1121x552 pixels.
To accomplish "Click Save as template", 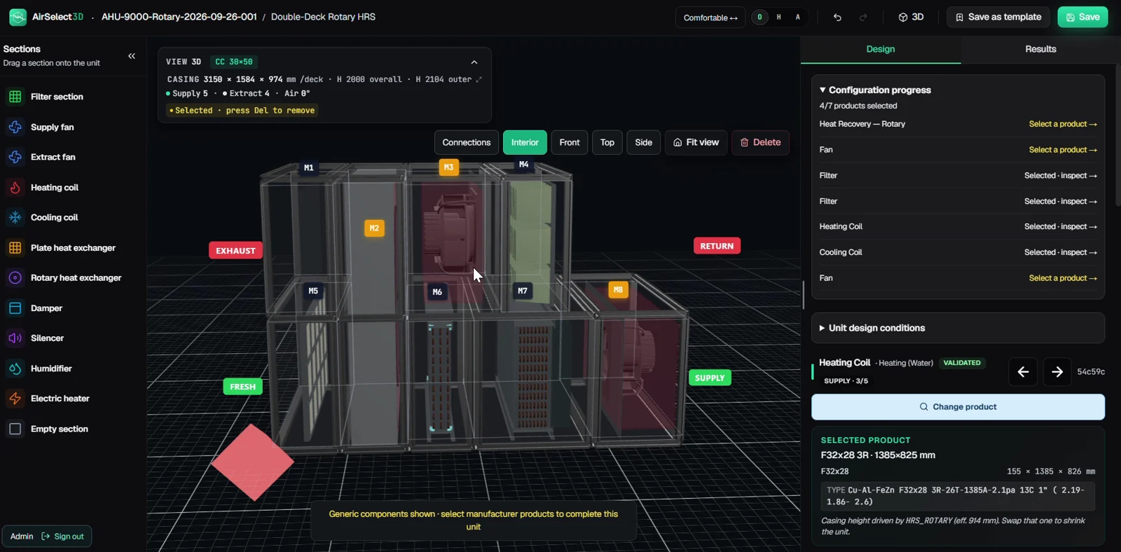I will click(x=998, y=17).
